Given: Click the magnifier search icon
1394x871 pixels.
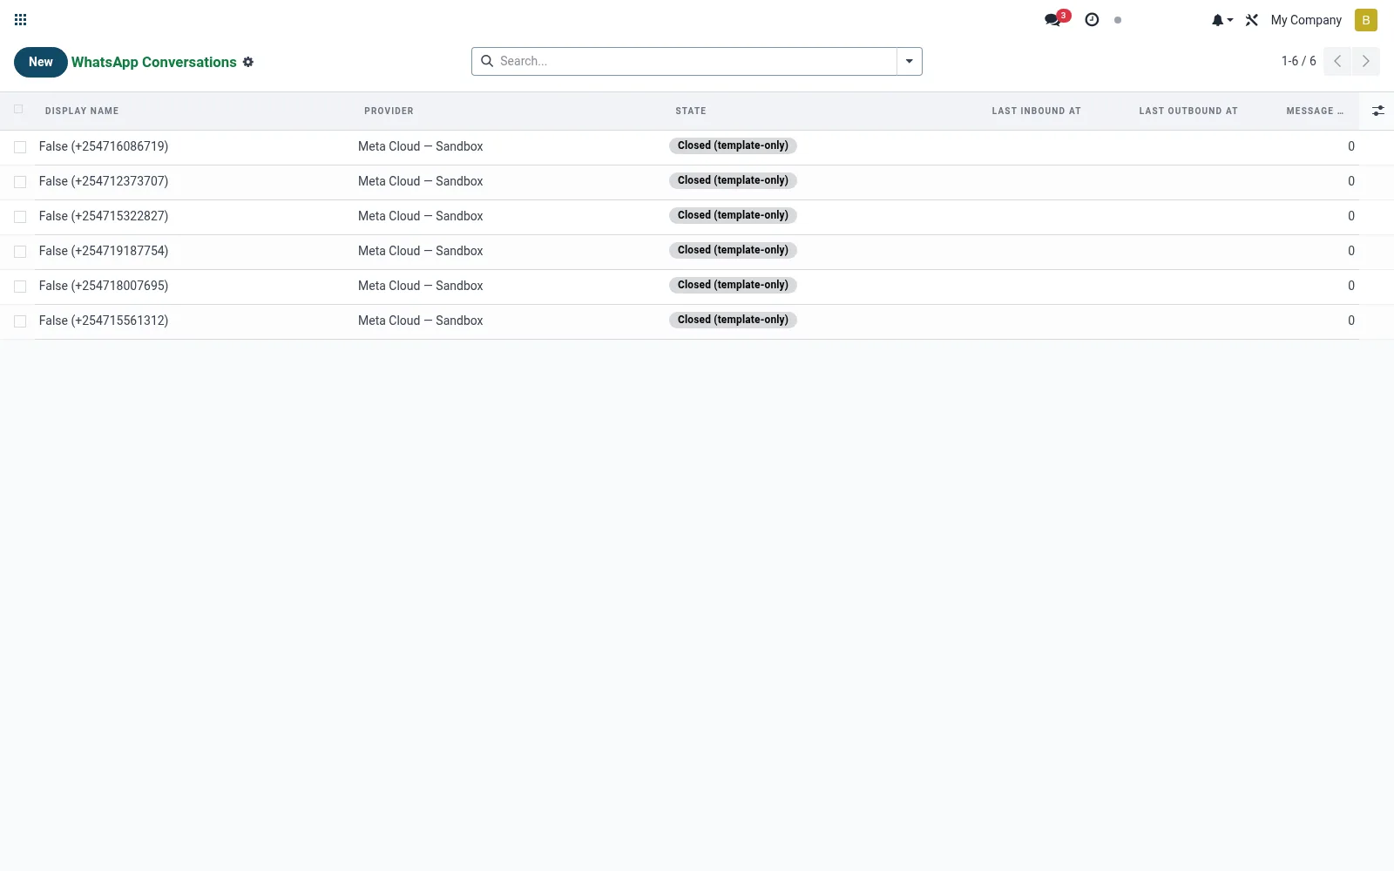Looking at the screenshot, I should coord(487,61).
